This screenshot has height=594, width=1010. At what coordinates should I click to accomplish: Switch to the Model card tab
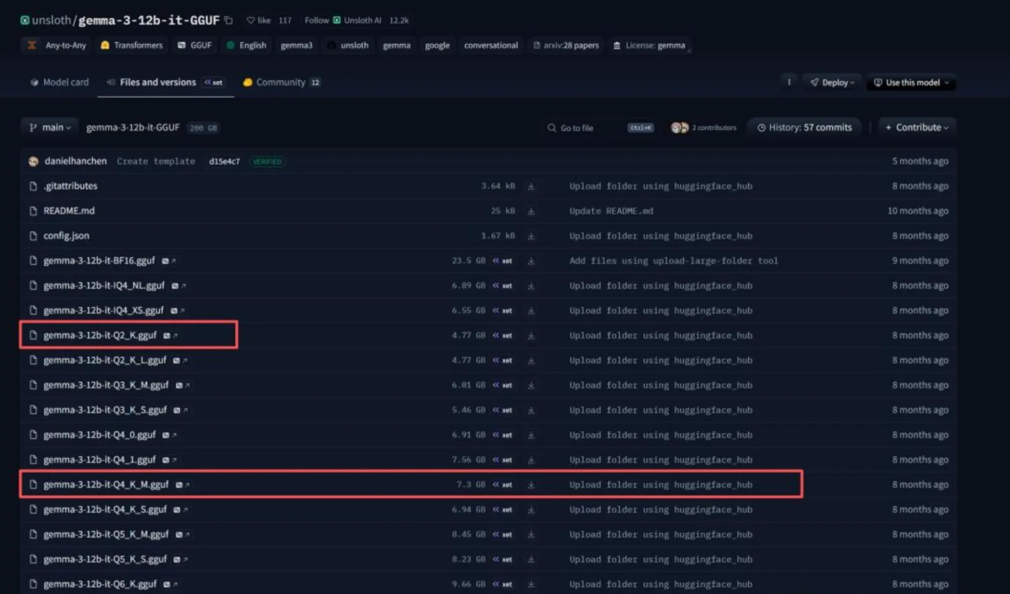[59, 82]
